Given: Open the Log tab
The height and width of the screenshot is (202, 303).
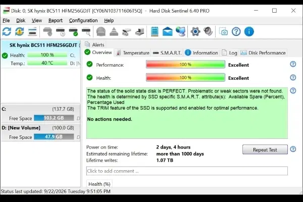Looking at the screenshot, I should [230, 53].
